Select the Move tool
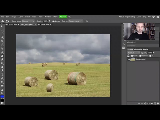 click(2, 26)
